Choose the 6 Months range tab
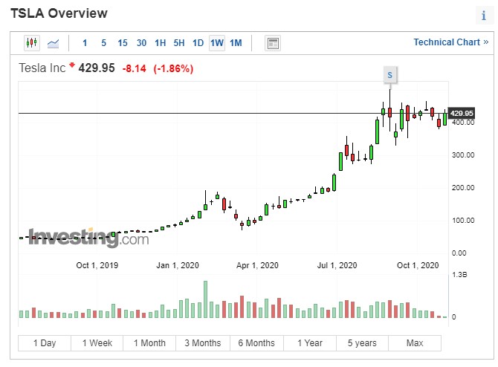Image resolution: width=498 pixels, height=367 pixels. pyautogui.click(x=256, y=343)
